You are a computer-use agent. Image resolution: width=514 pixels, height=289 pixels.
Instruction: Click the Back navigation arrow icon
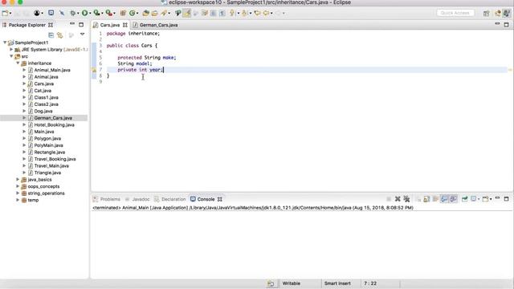click(x=266, y=13)
